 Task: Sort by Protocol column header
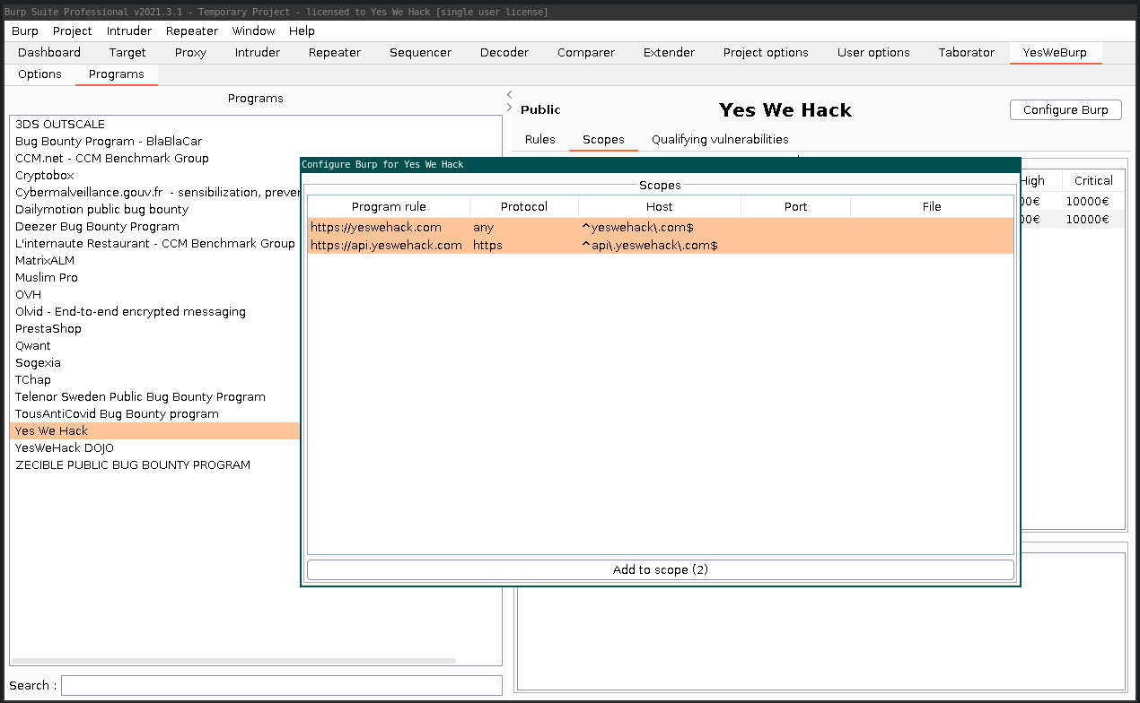pos(524,207)
